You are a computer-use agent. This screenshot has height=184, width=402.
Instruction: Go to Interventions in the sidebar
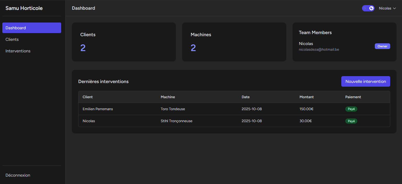18,51
